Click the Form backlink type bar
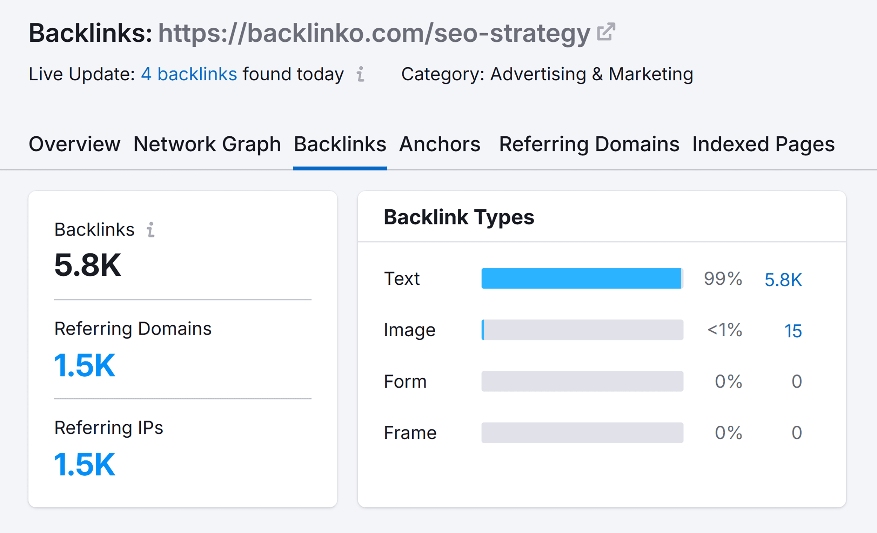Viewport: 877px width, 533px height. coord(582,382)
